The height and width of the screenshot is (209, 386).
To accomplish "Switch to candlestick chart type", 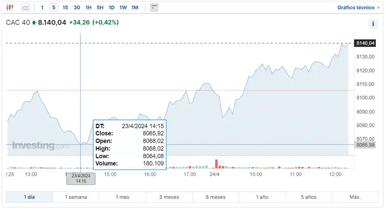I will click(11, 8).
